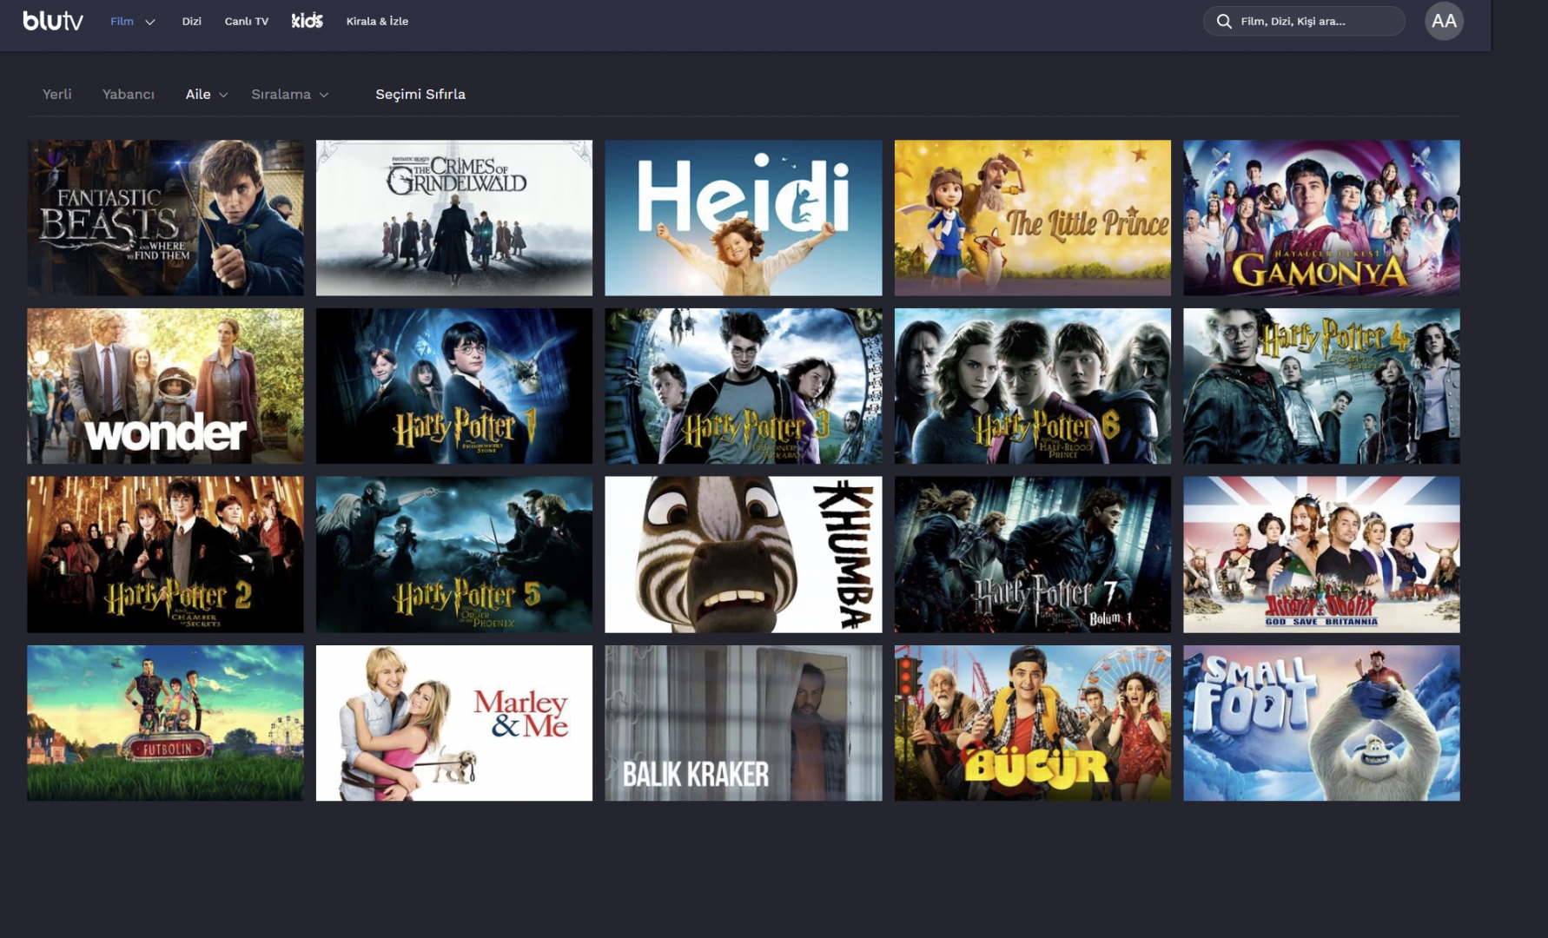Open Harry Potter 3 thumbnail
Screen dimensions: 1548x938
(743, 386)
